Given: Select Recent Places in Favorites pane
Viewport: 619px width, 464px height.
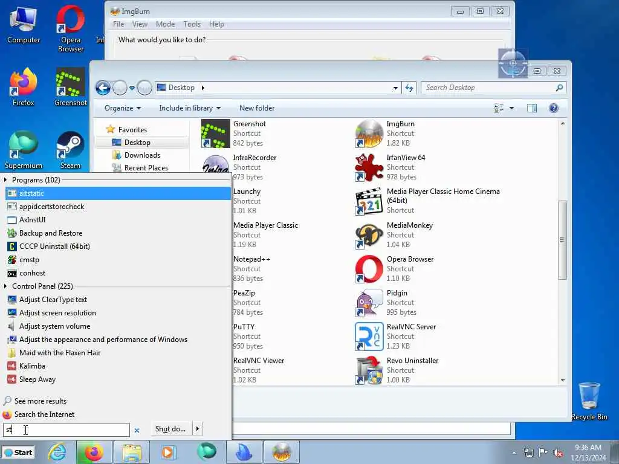Looking at the screenshot, I should click(x=146, y=168).
